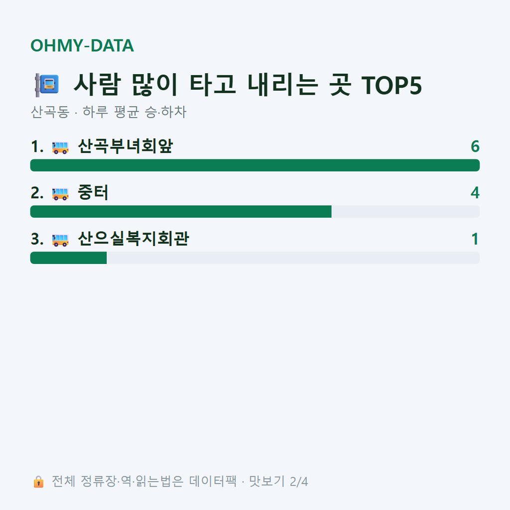The width and height of the screenshot is (510, 510).
Task: Click the OHMY-DATA brand label
Action: pyautogui.click(x=82, y=45)
